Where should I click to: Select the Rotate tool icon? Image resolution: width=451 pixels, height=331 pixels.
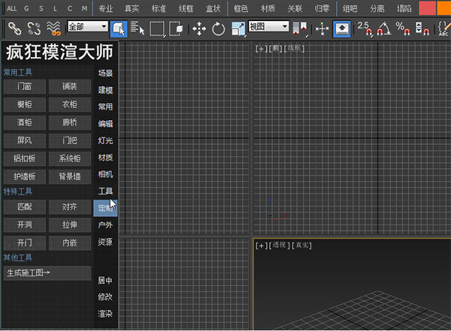[219, 29]
